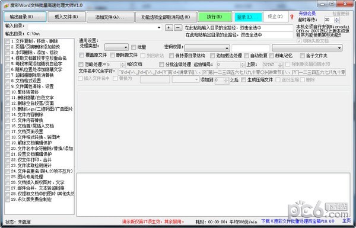Check item 11. 删除隐藏/白色文字
Viewport: 356px width, 228px height.
[8, 98]
